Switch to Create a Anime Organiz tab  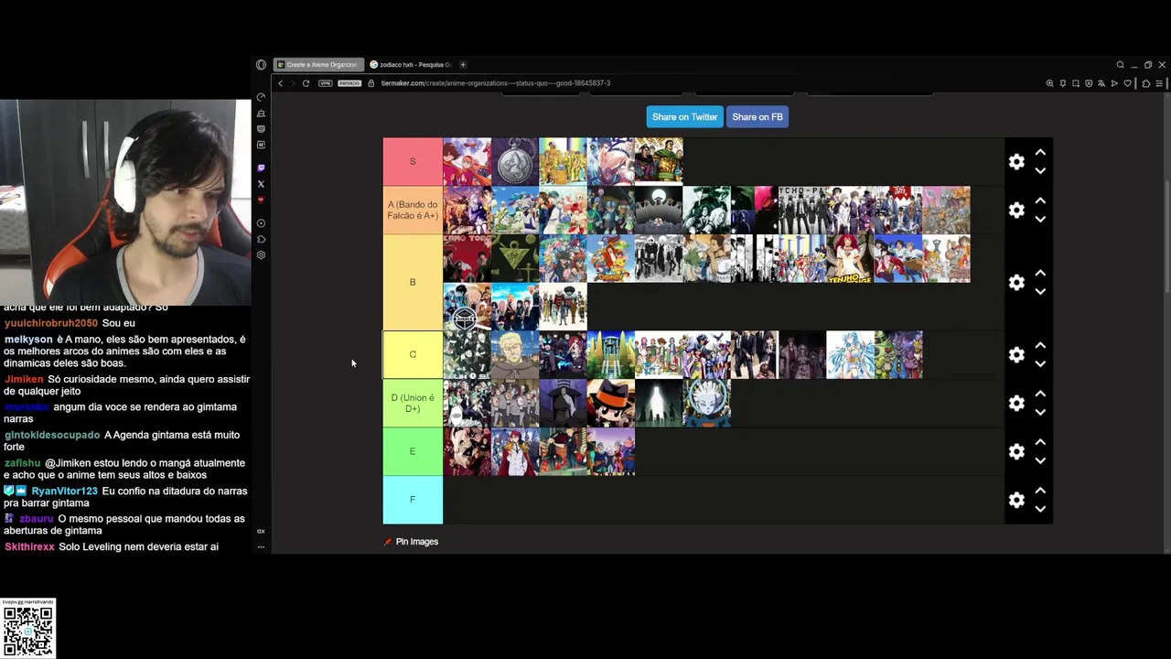click(x=318, y=65)
